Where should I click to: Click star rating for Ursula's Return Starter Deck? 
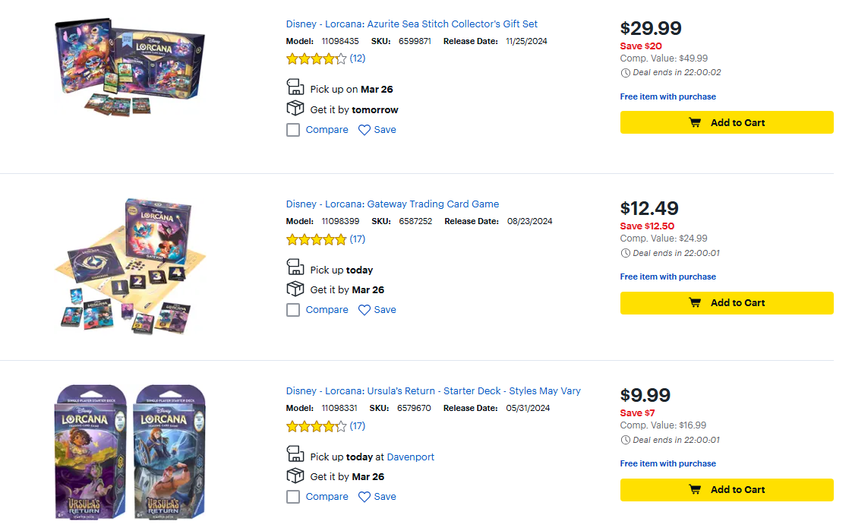click(x=316, y=427)
